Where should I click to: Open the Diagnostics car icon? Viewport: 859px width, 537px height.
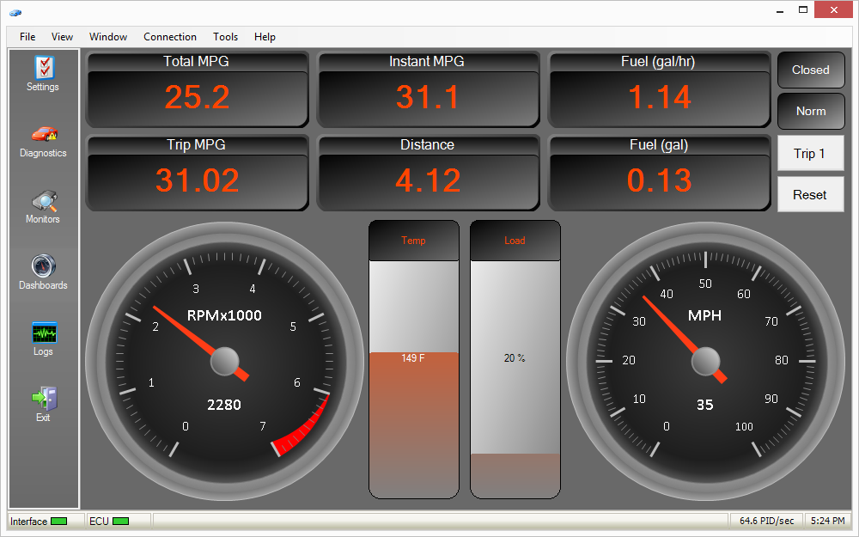tap(43, 134)
